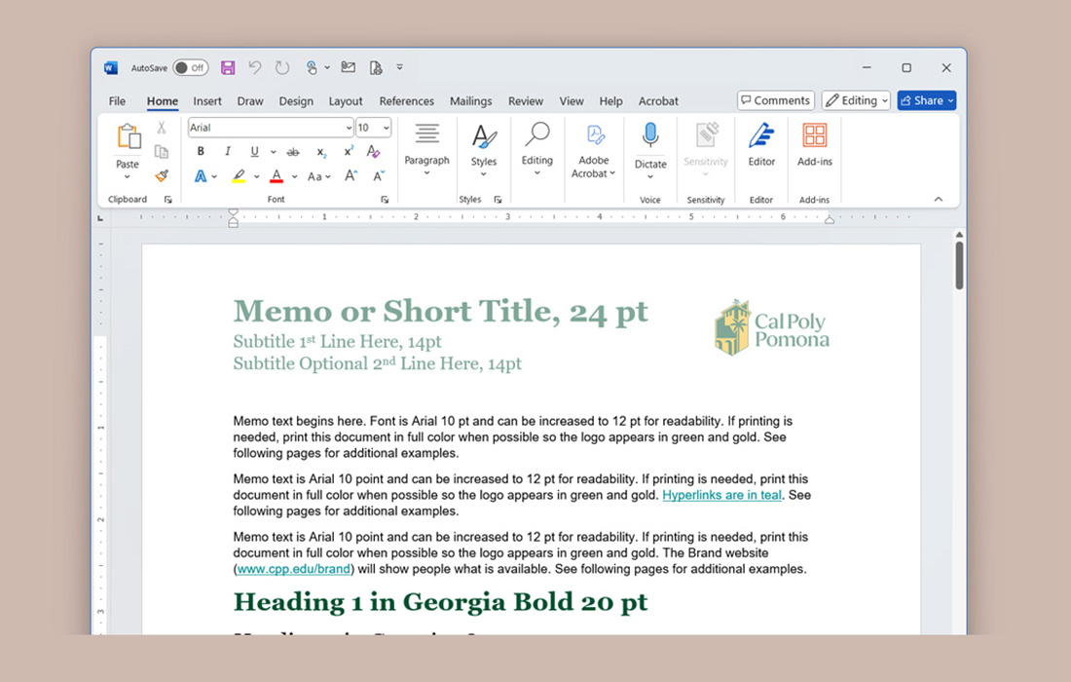Click the Text Effects blue A icon
Viewport: 1071px width, 682px height.
pos(201,176)
